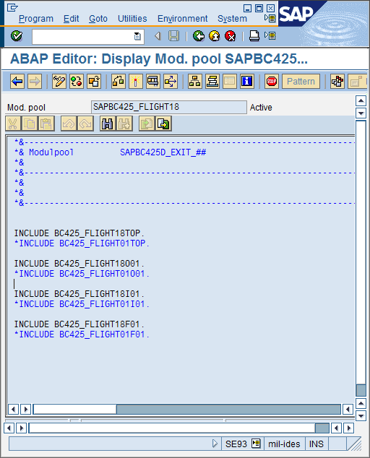The width and height of the screenshot is (370, 458).
Task: Set breakpoint with red stop icon
Action: click(x=272, y=81)
